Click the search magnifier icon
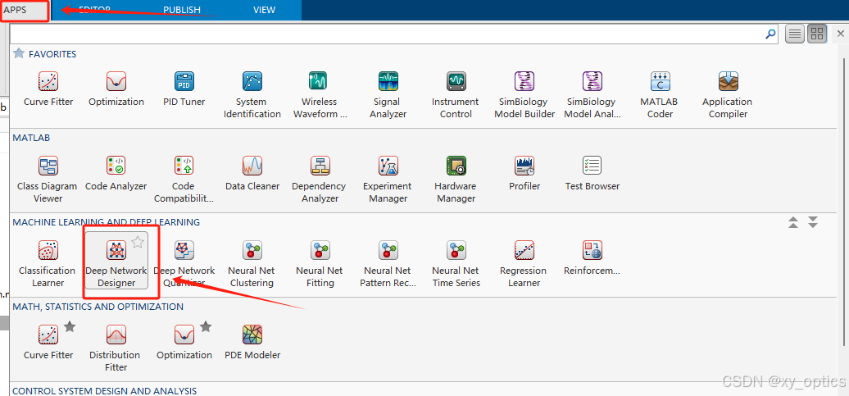Screen dimensions: 849x396 (770, 34)
